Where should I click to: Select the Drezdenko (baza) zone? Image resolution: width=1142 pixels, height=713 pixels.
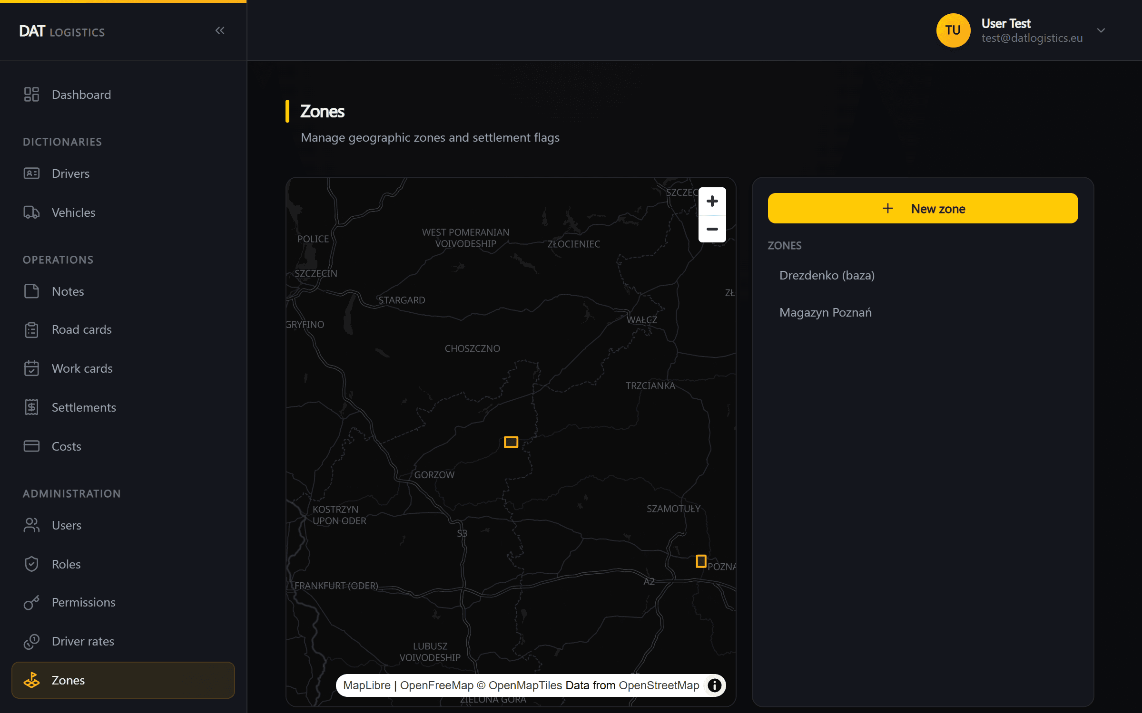pyautogui.click(x=923, y=275)
